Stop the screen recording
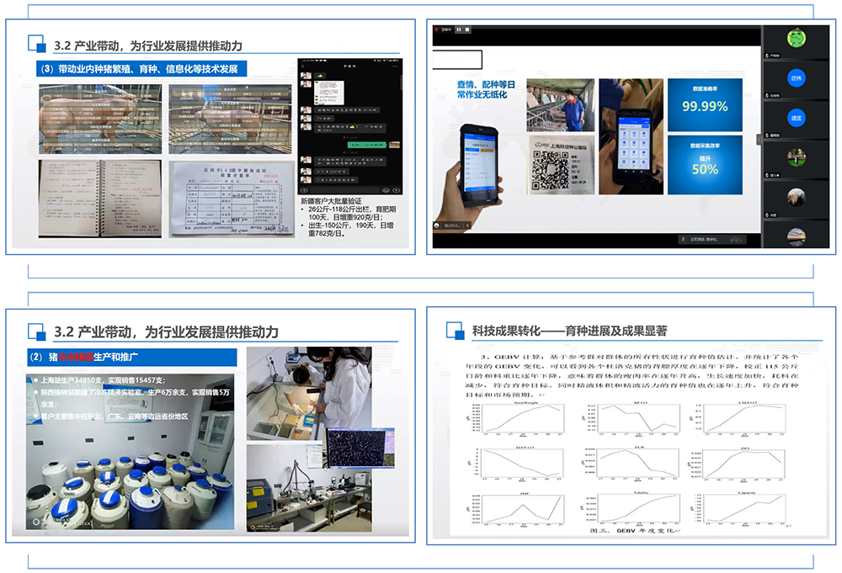Viewport: 842px width, 573px height. click(468, 30)
